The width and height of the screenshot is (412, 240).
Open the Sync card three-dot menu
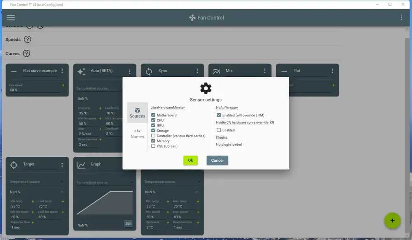click(x=197, y=71)
